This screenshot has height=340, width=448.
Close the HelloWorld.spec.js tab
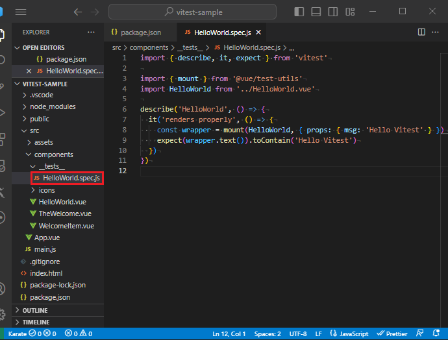coord(258,32)
